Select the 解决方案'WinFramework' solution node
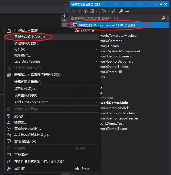171x175 pixels. [107, 25]
